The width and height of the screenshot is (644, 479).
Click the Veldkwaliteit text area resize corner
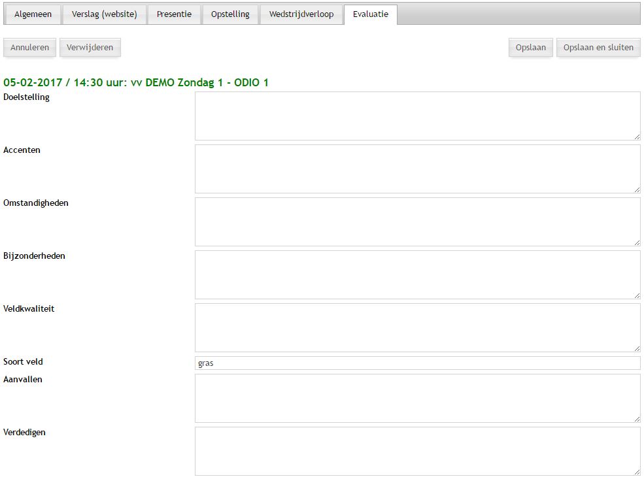[637, 348]
